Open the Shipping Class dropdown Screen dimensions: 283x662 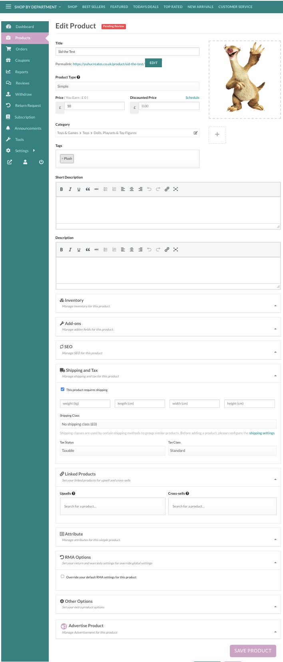tap(168, 424)
